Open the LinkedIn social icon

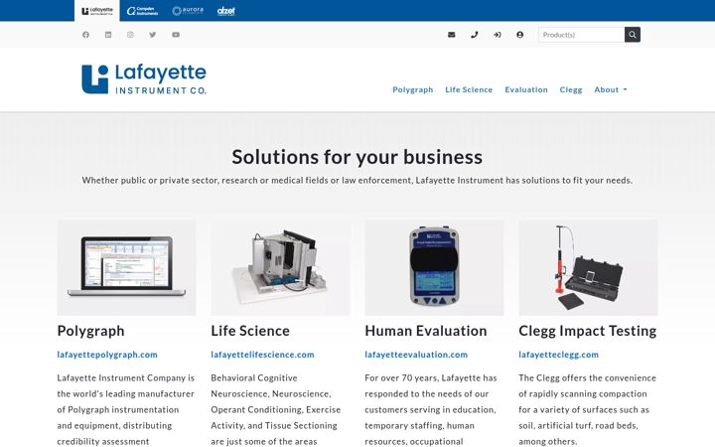point(108,35)
